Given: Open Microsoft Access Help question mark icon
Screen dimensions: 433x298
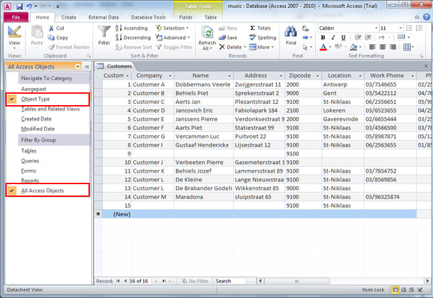Looking at the screenshot, I should [426, 17].
